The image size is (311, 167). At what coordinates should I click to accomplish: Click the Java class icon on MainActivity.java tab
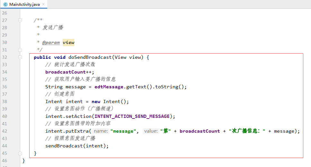(5, 4)
